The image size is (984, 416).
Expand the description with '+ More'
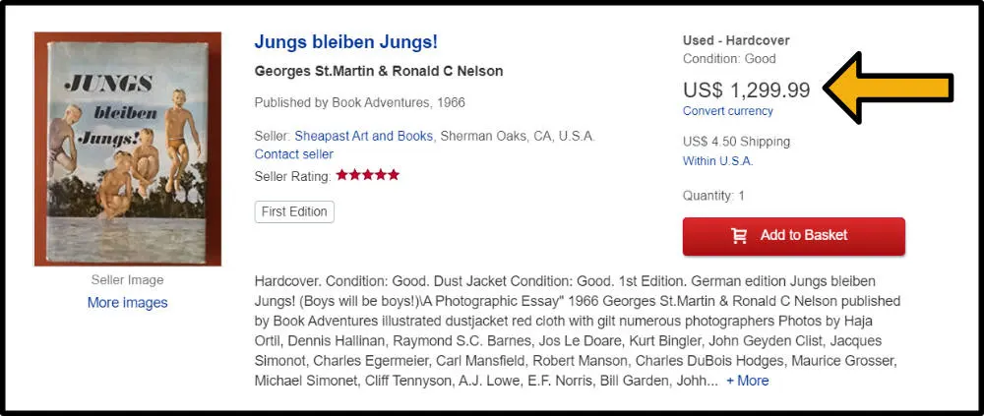(x=747, y=381)
